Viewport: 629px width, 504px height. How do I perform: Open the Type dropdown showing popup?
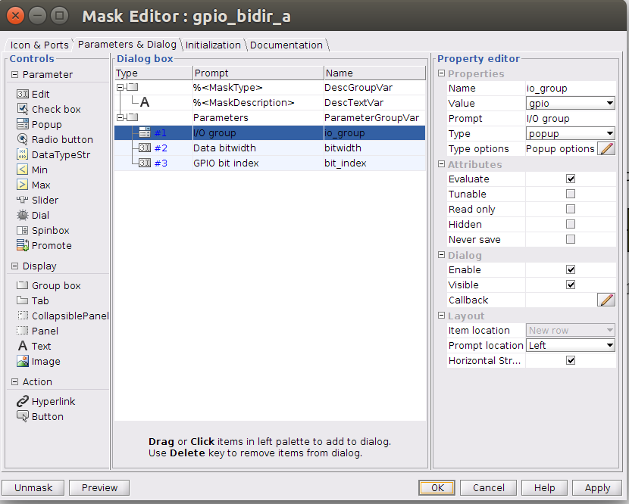(x=571, y=133)
